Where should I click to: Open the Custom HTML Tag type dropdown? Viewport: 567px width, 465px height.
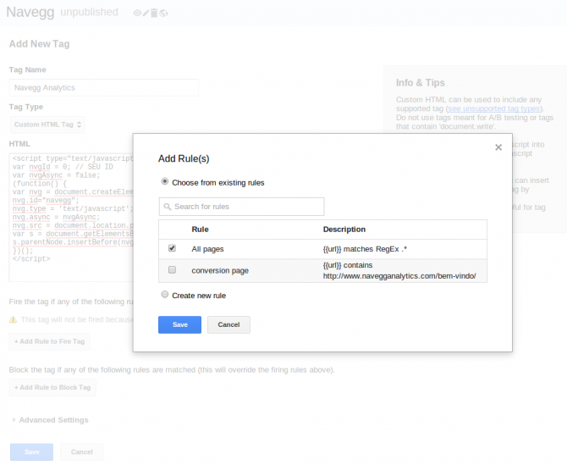[47, 125]
